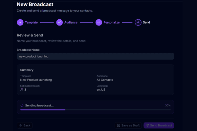This screenshot has height=131, width=197.
Task: Click the 'Broadcast Name' field label
Action: point(28,50)
